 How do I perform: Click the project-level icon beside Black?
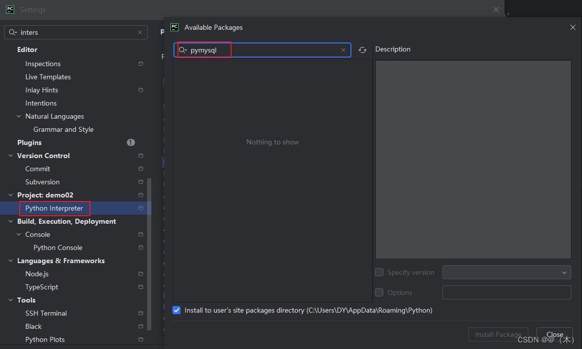tap(141, 326)
